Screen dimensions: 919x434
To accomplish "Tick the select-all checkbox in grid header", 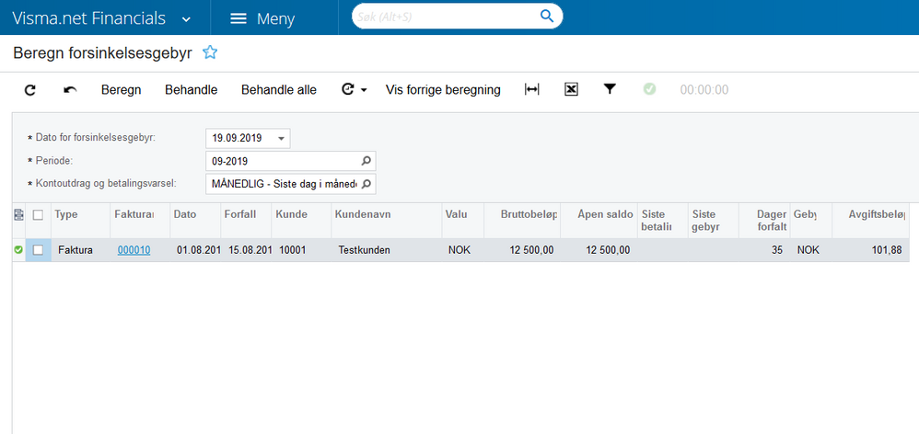I will point(38,215).
